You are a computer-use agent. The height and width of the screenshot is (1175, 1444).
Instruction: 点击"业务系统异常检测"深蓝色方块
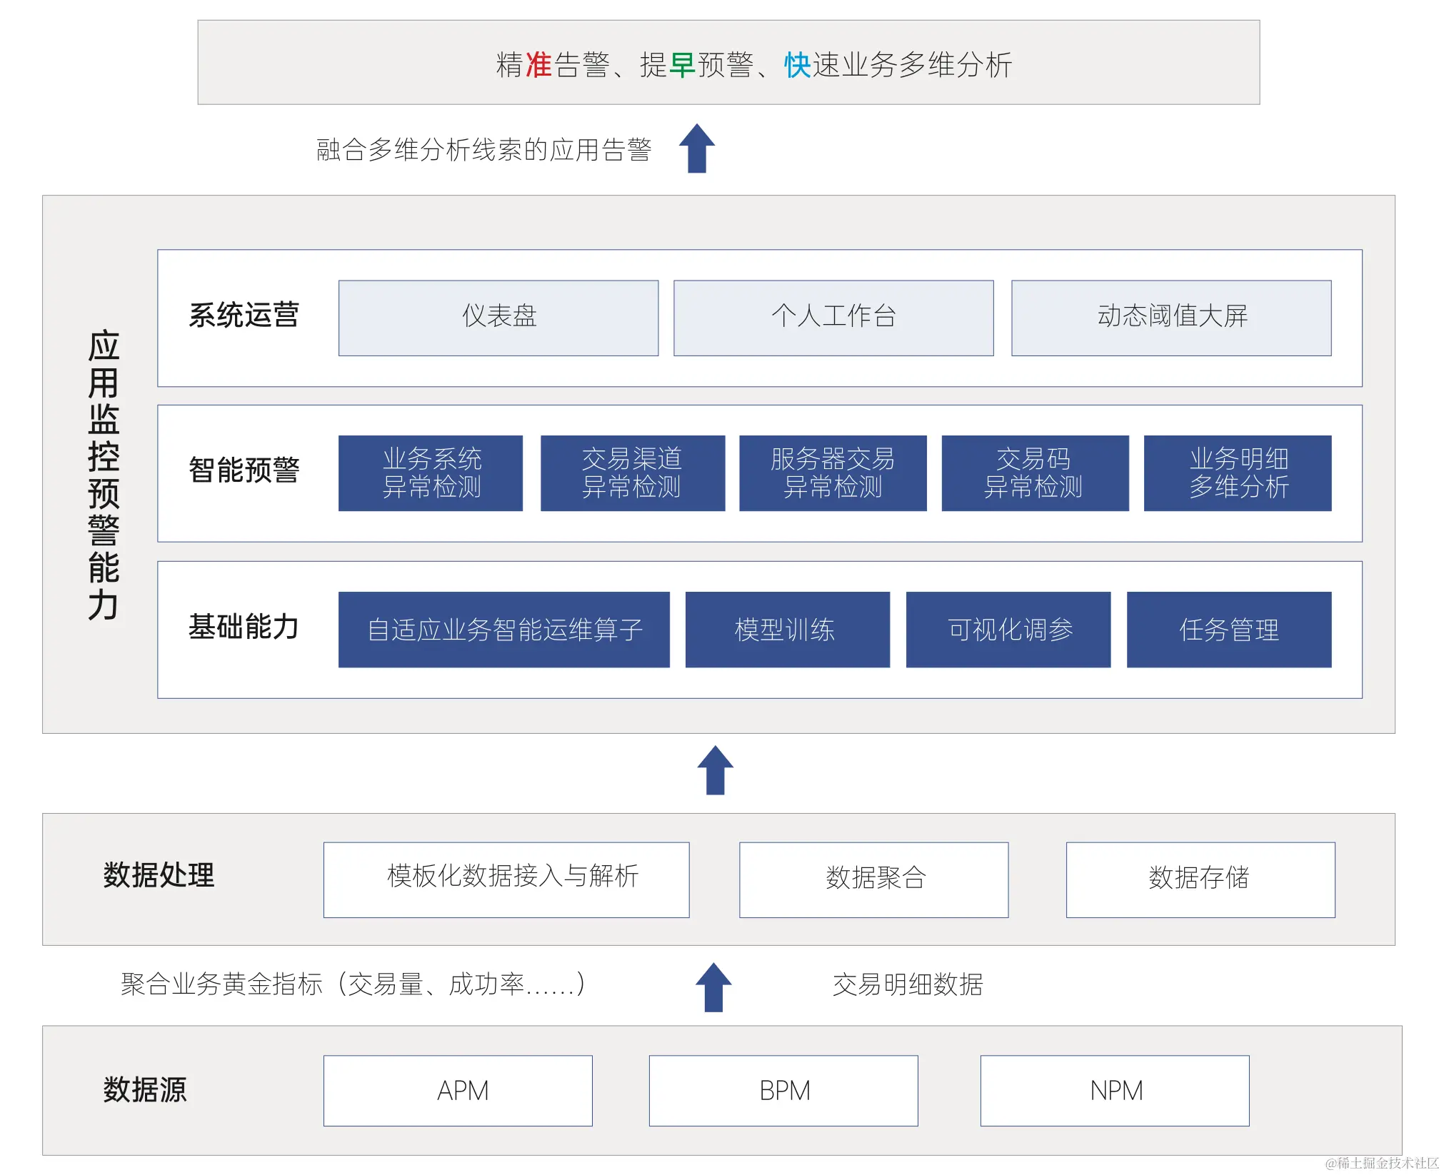pyautogui.click(x=430, y=473)
